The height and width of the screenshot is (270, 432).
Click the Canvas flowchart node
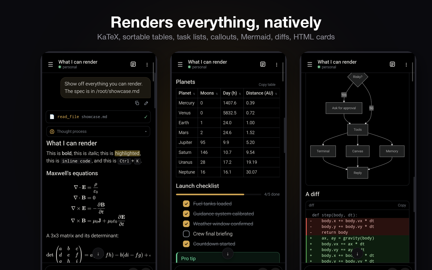tap(358, 151)
